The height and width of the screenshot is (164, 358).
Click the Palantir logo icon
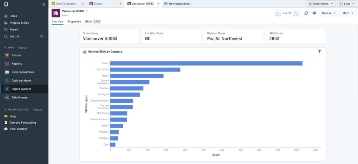6,4
